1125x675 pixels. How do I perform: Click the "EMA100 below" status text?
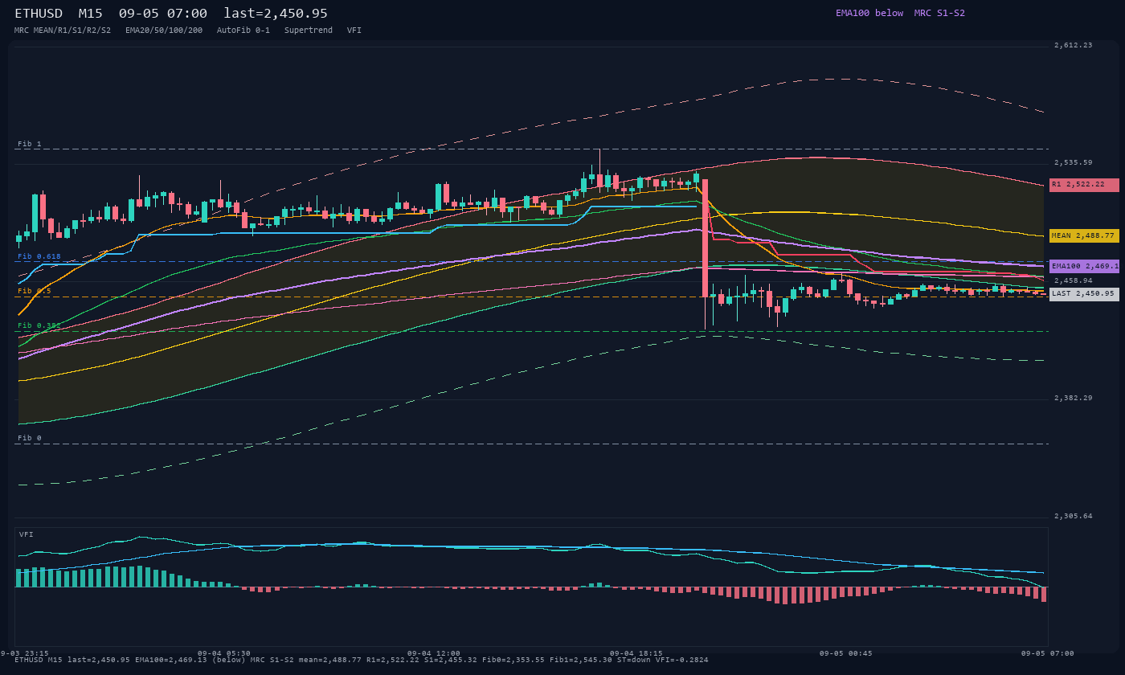(869, 13)
